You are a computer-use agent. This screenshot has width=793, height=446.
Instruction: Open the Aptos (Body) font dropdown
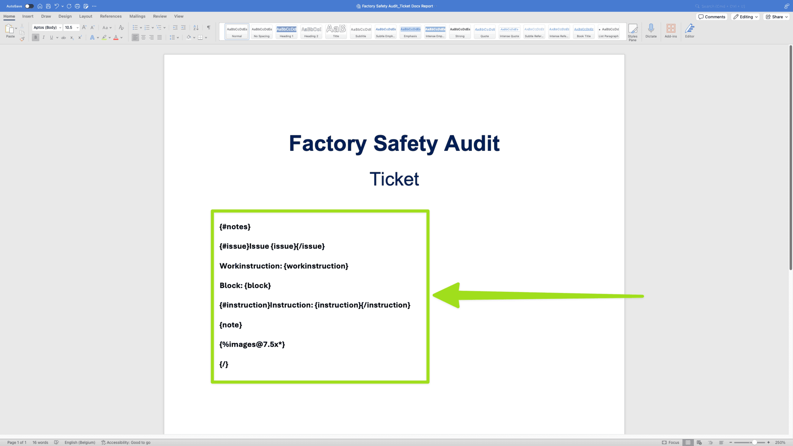click(x=60, y=28)
